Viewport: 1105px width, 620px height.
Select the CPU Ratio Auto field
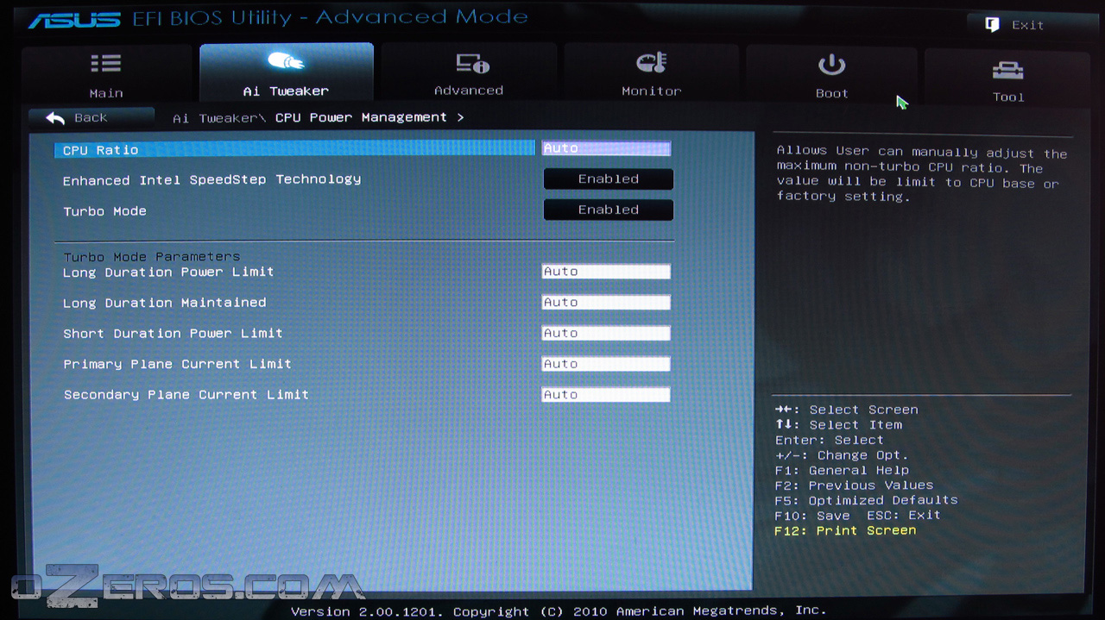(x=606, y=148)
